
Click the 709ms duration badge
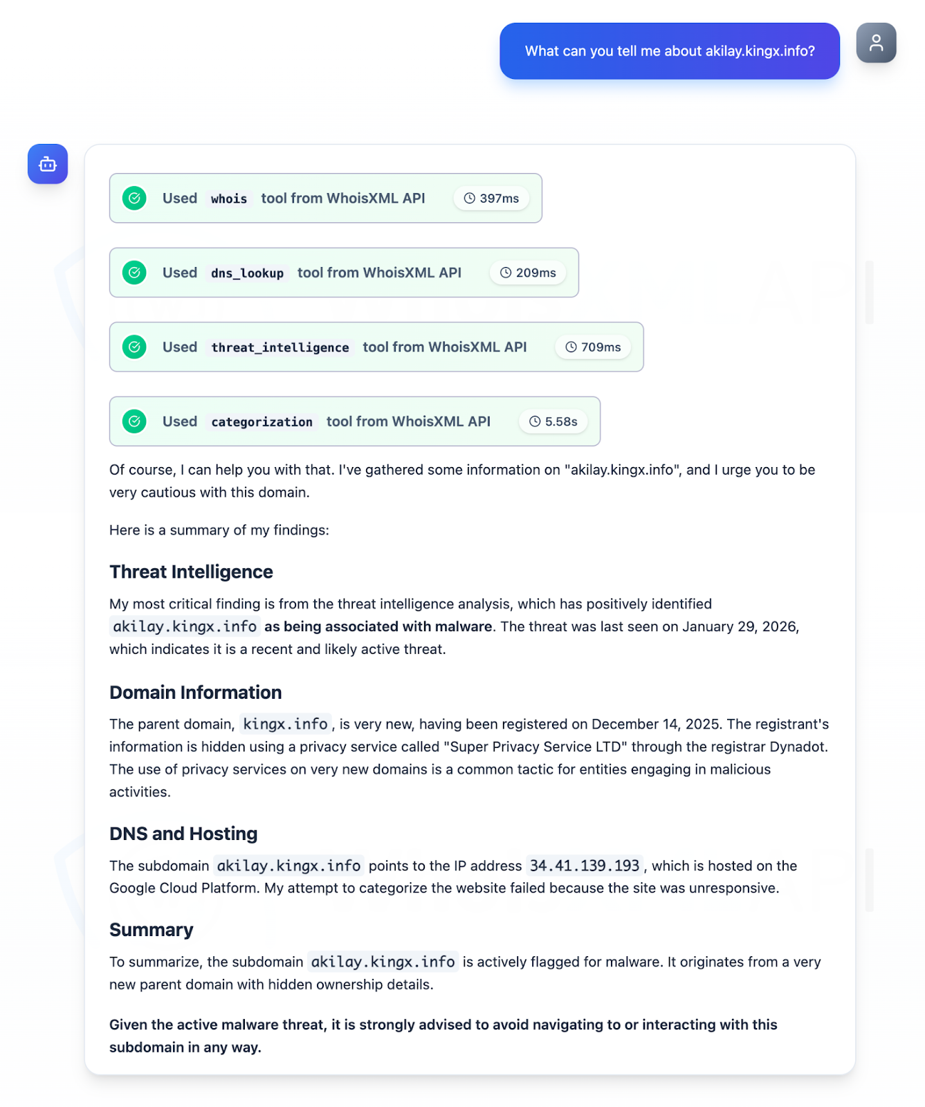(x=593, y=347)
